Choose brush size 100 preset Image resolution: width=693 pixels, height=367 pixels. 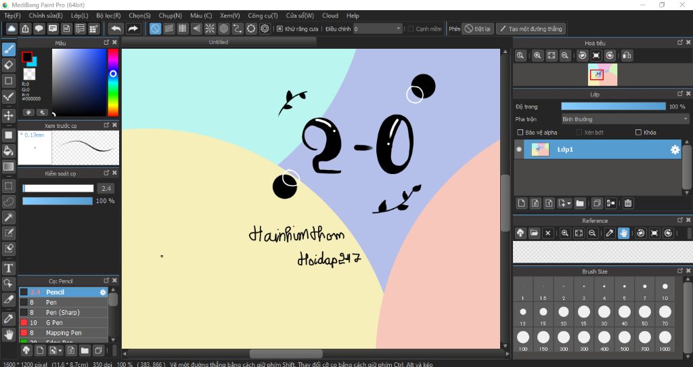[523, 340]
